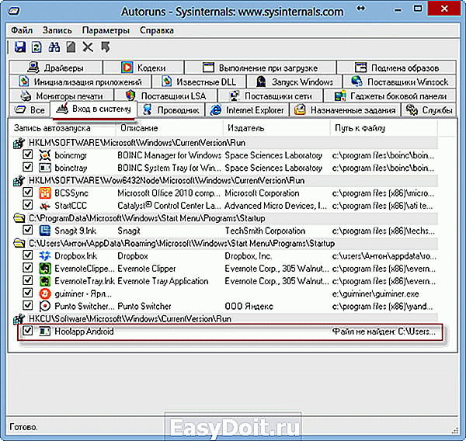The height and width of the screenshot is (441, 466).
Task: Open the Файл menu
Action: click(x=22, y=30)
